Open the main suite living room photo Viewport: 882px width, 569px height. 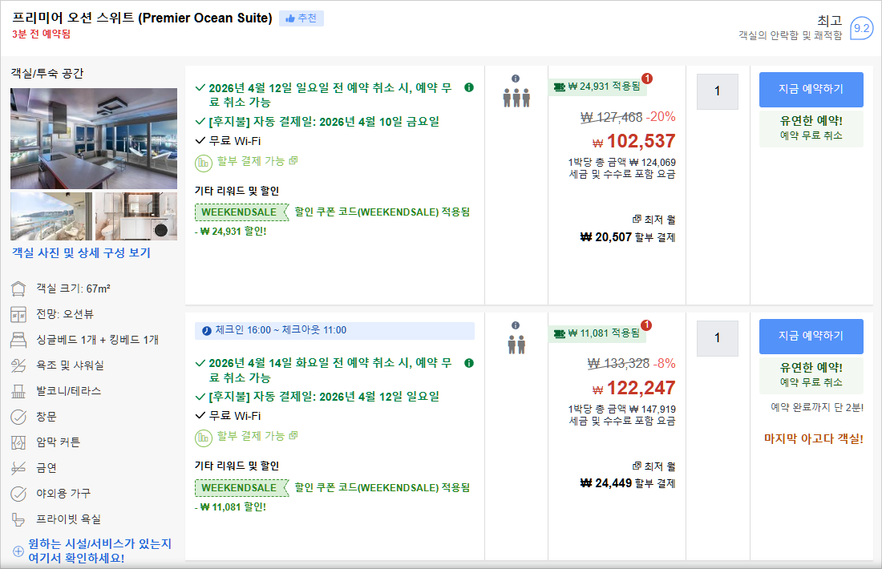coord(94,138)
